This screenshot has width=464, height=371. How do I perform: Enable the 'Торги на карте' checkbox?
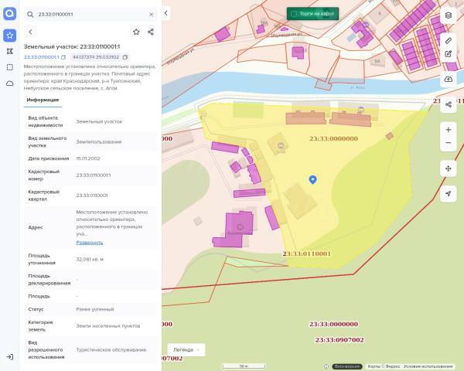click(x=294, y=14)
